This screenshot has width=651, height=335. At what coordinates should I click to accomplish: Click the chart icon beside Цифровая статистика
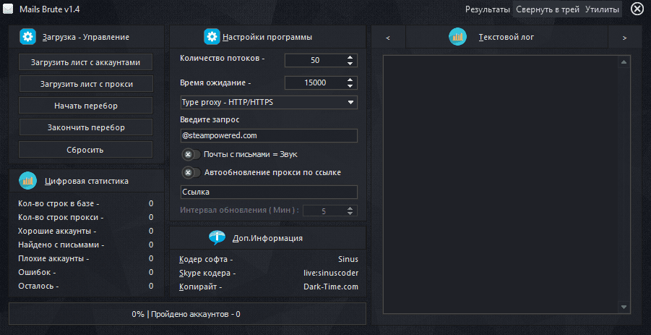[x=27, y=180]
